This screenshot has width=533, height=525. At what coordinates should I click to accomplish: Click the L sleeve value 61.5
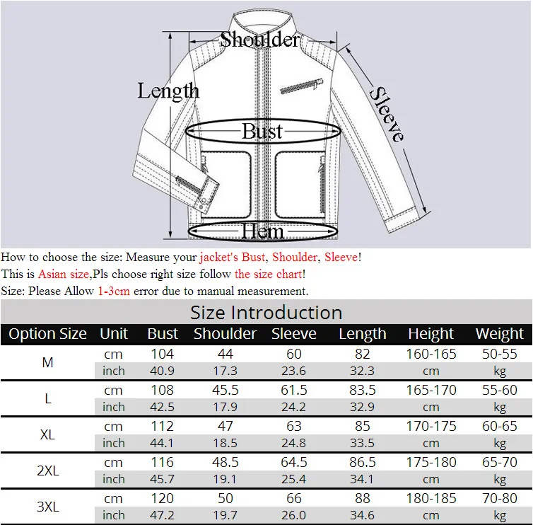tap(293, 390)
